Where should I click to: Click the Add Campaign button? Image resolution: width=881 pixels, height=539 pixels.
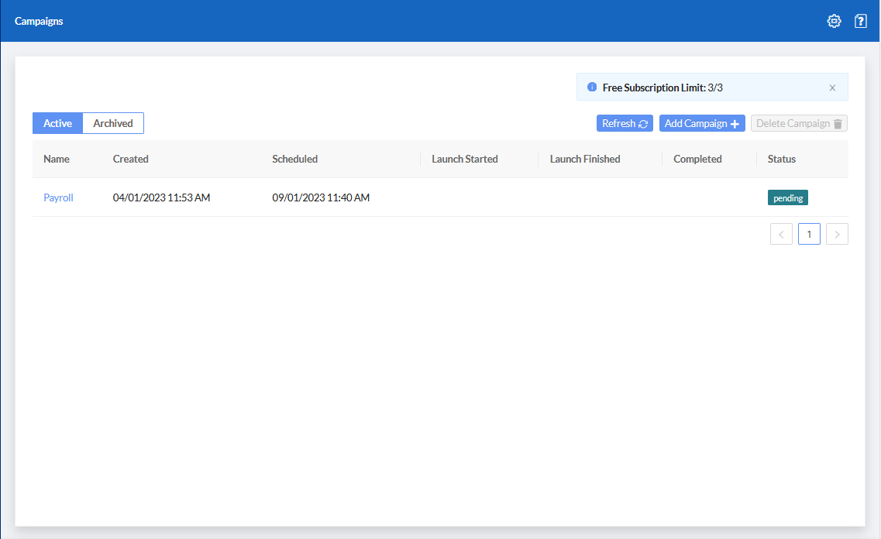701,123
